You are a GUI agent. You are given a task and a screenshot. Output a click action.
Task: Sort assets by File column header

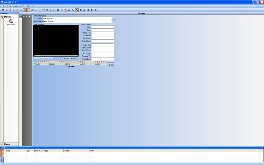pos(16,151)
